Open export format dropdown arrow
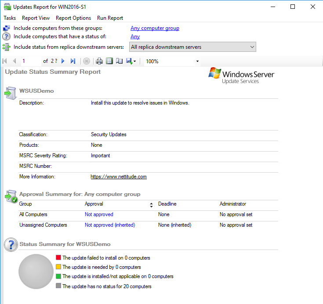323x304 pixels. 135,62
